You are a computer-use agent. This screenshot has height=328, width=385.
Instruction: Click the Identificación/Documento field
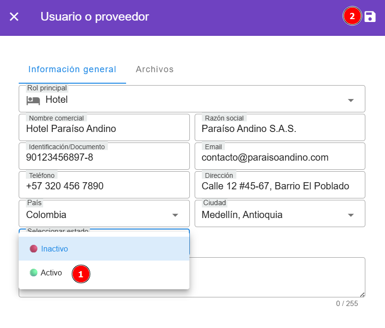click(104, 158)
